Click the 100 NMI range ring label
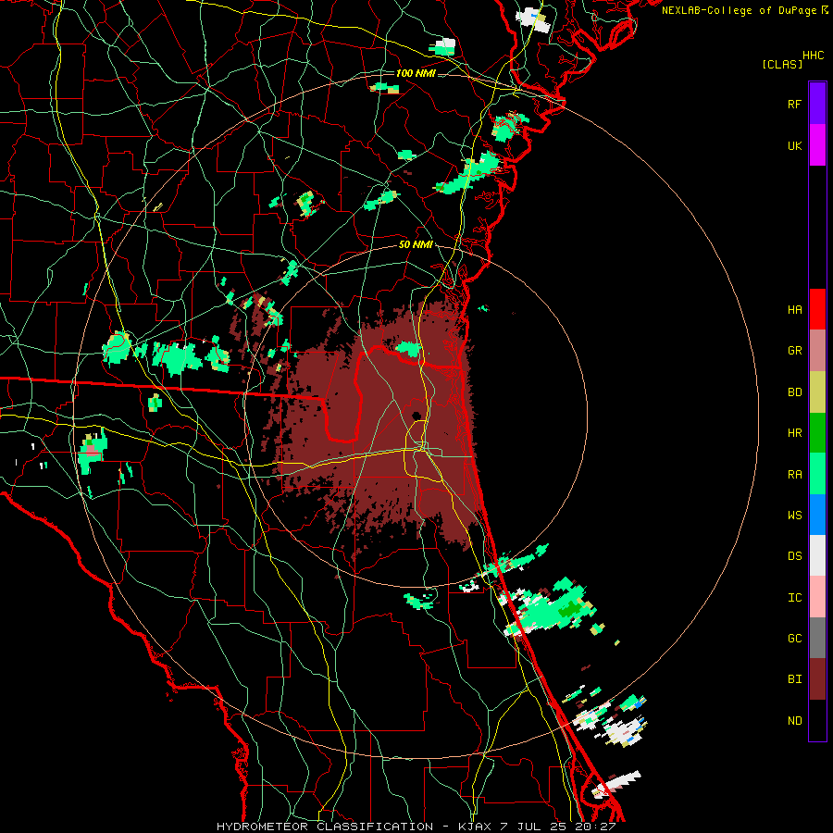Screen dimensions: 833x833 tap(416, 73)
